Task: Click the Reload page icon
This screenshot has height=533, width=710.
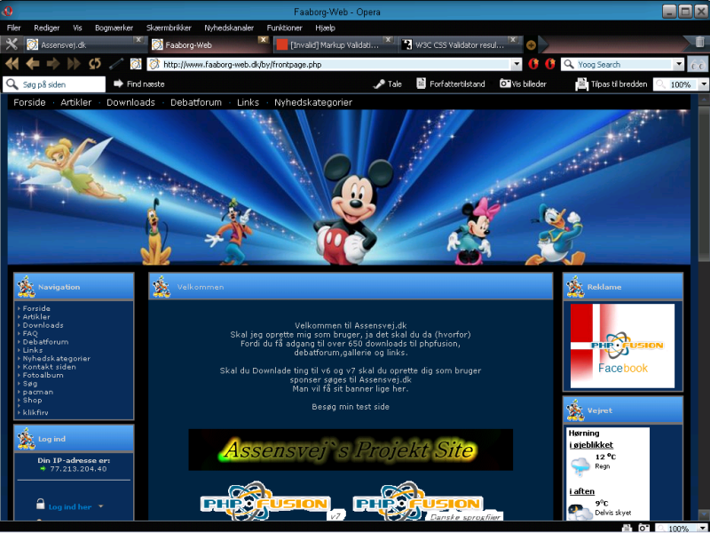Action: (x=94, y=64)
